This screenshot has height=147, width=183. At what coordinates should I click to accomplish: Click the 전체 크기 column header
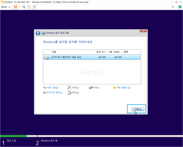(99, 52)
